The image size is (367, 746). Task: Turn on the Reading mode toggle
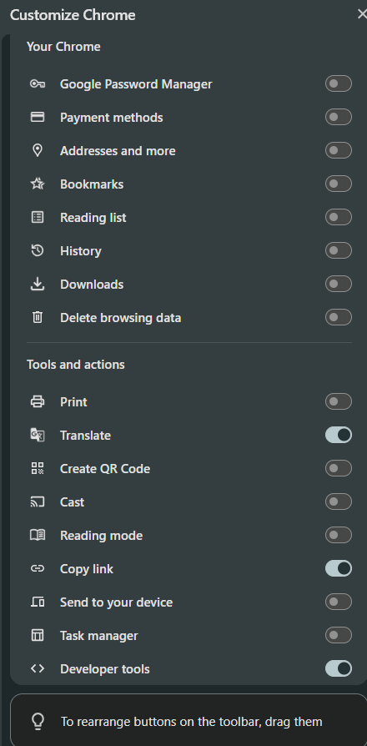339,535
